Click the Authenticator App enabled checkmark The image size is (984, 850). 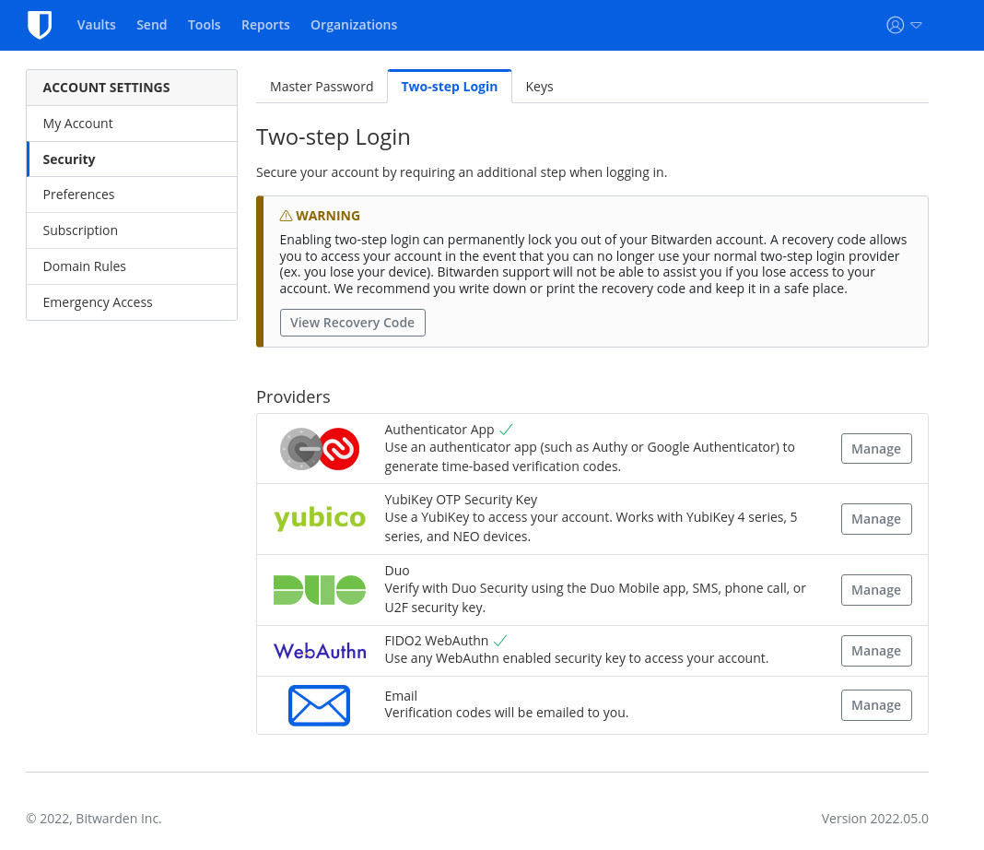click(506, 430)
